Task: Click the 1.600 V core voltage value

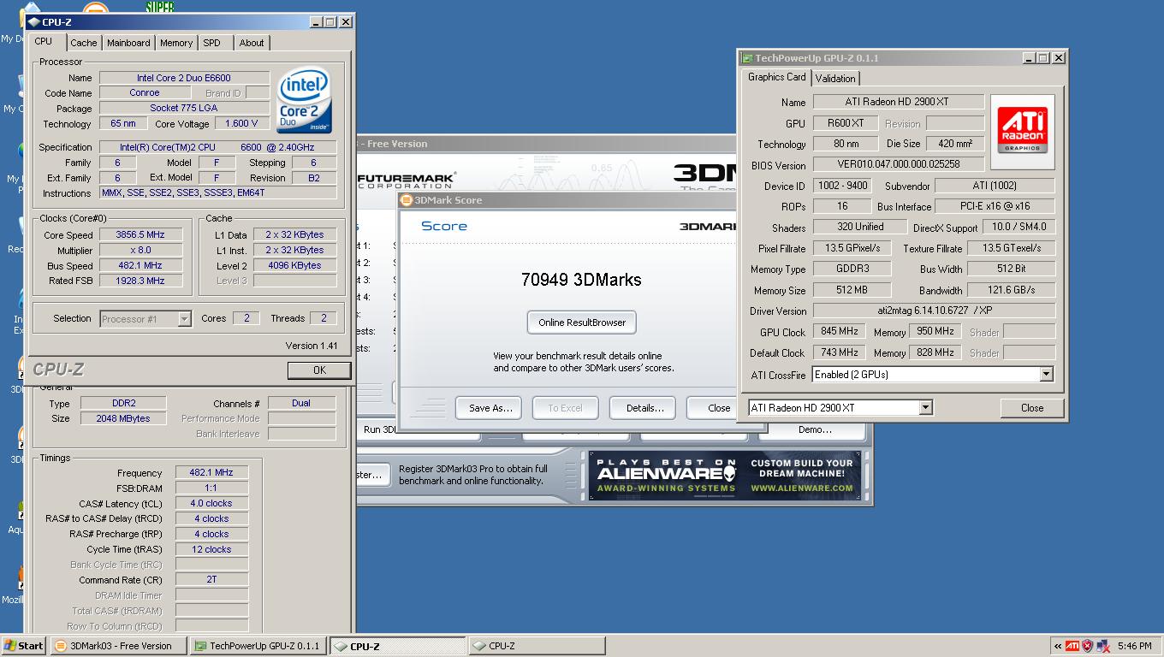Action: 241,123
